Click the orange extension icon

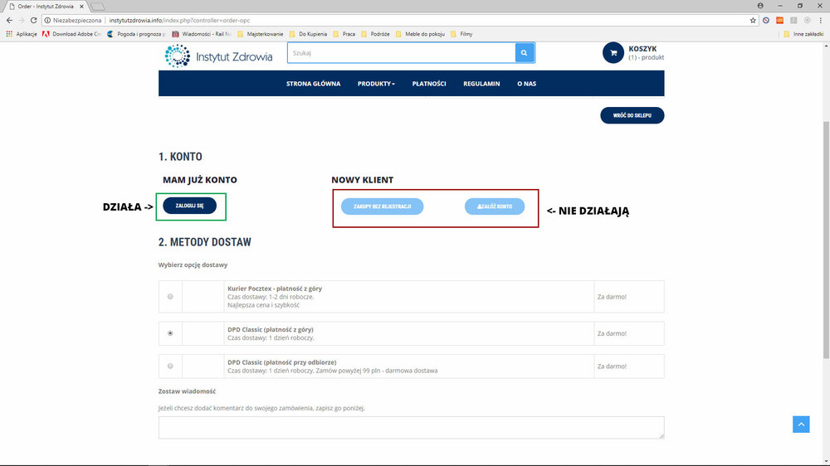tap(779, 20)
